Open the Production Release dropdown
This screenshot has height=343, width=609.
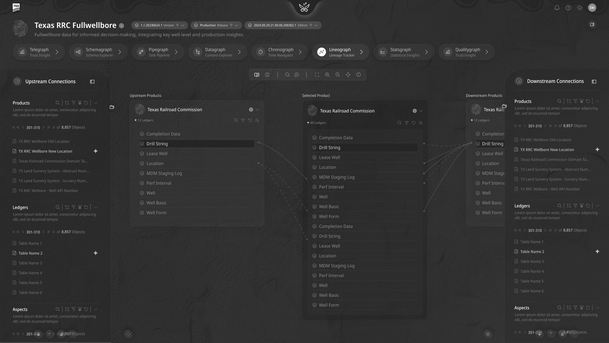click(x=216, y=25)
